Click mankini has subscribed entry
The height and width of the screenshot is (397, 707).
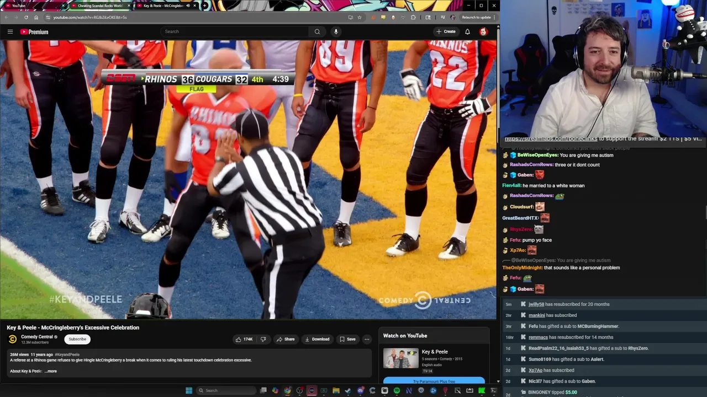click(x=604, y=315)
